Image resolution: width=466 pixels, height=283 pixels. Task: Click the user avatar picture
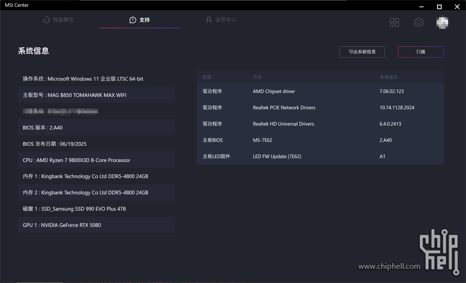point(443,22)
